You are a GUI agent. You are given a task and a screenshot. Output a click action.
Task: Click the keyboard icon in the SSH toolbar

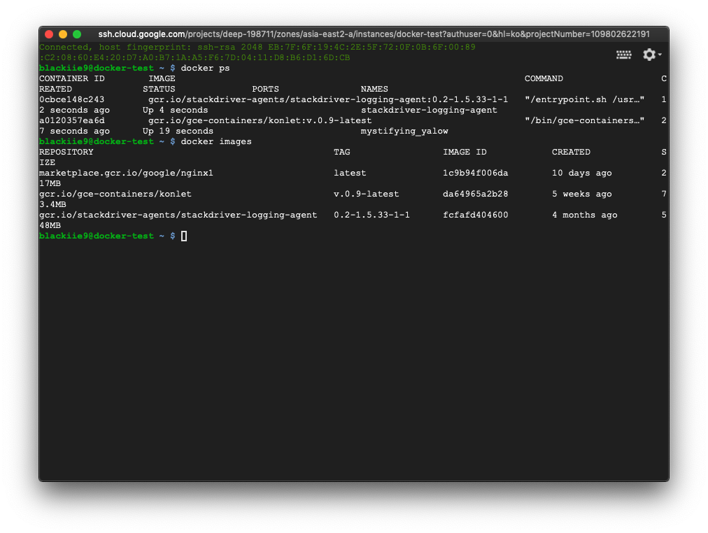pyautogui.click(x=624, y=55)
